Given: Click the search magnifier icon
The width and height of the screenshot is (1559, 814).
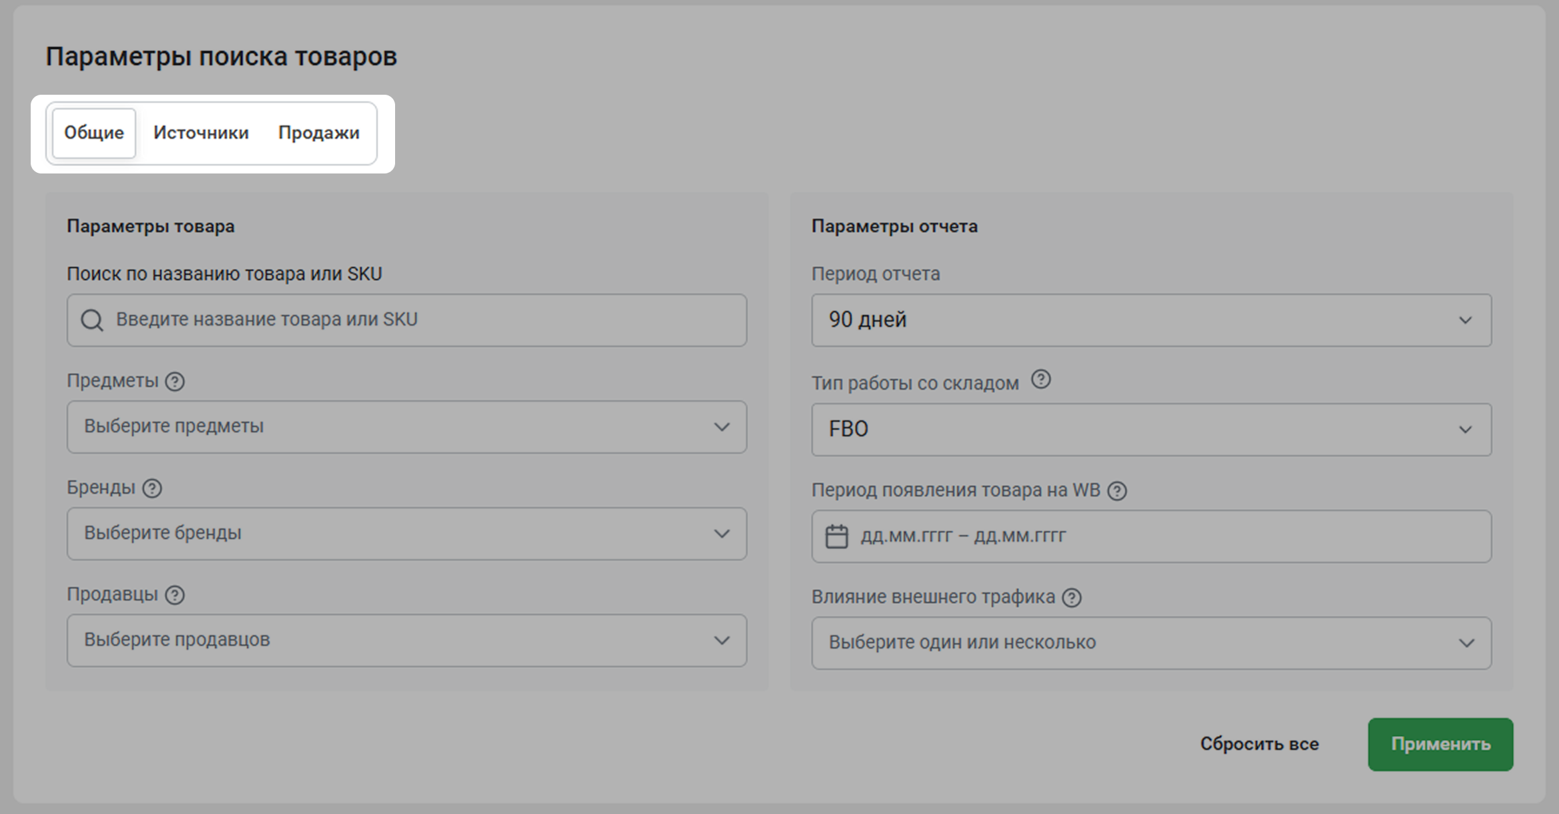Looking at the screenshot, I should (x=92, y=320).
